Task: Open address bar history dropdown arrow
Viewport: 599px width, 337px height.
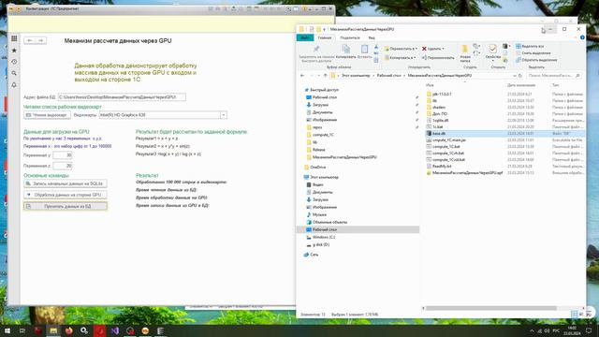Action: [x=514, y=76]
